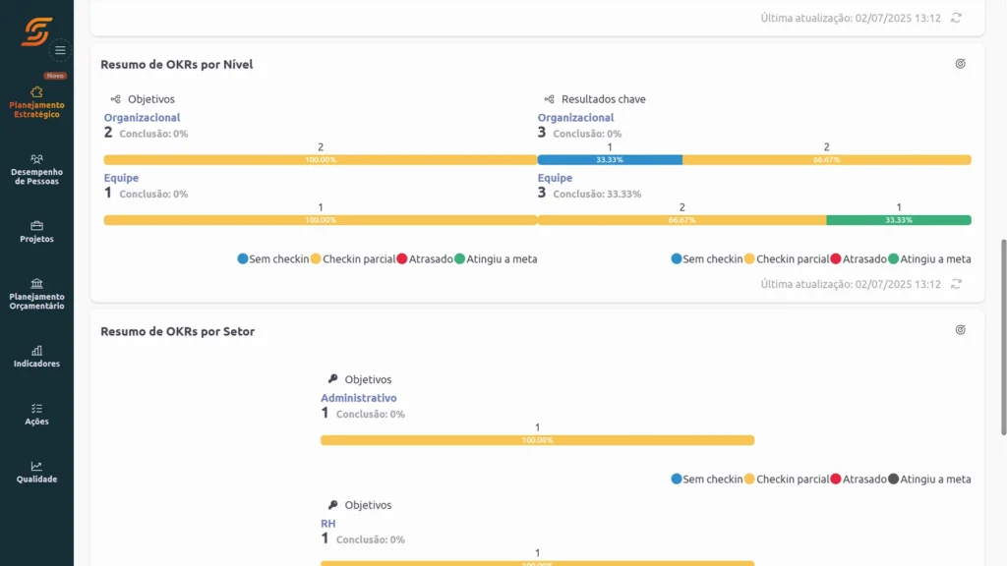Click the Conclusão: 33.33% text under Equipe

point(597,194)
